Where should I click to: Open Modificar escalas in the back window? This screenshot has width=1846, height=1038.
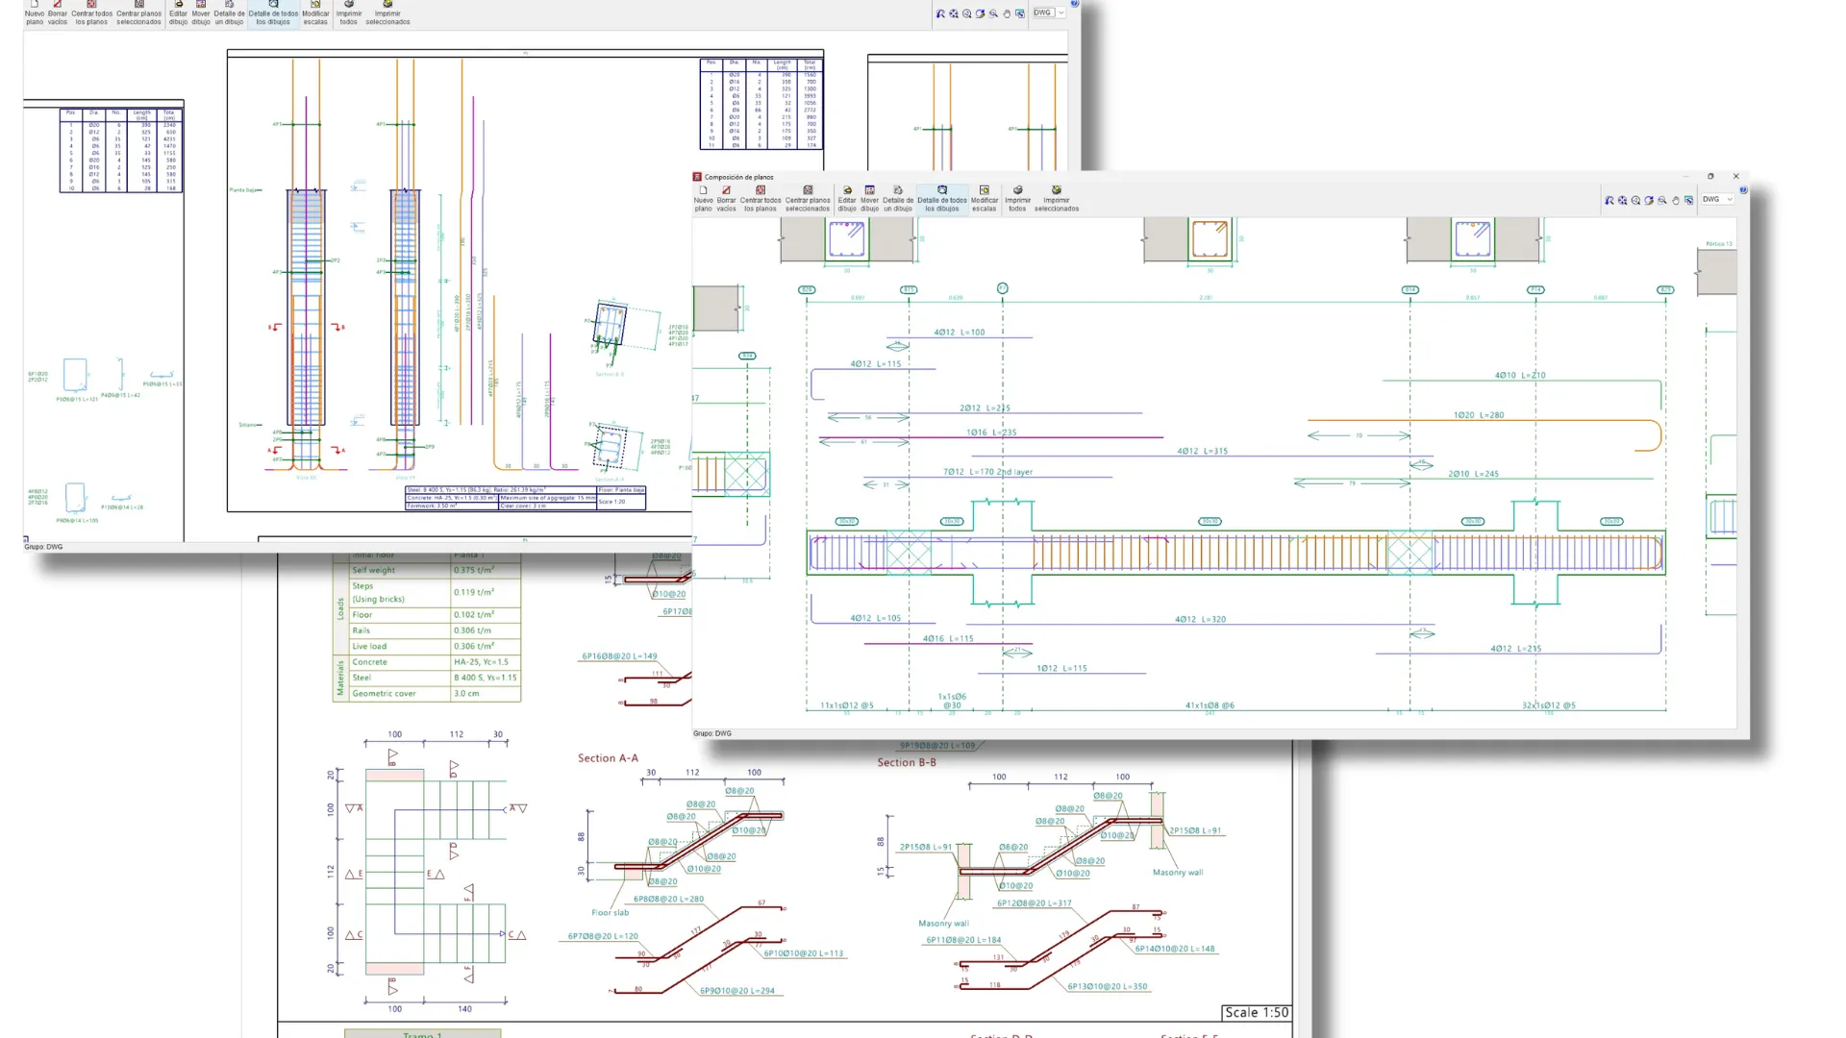point(315,12)
